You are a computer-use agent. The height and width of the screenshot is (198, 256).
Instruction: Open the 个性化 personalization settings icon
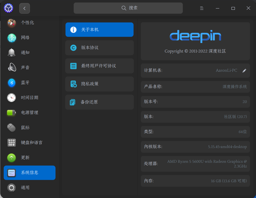(x=11, y=23)
